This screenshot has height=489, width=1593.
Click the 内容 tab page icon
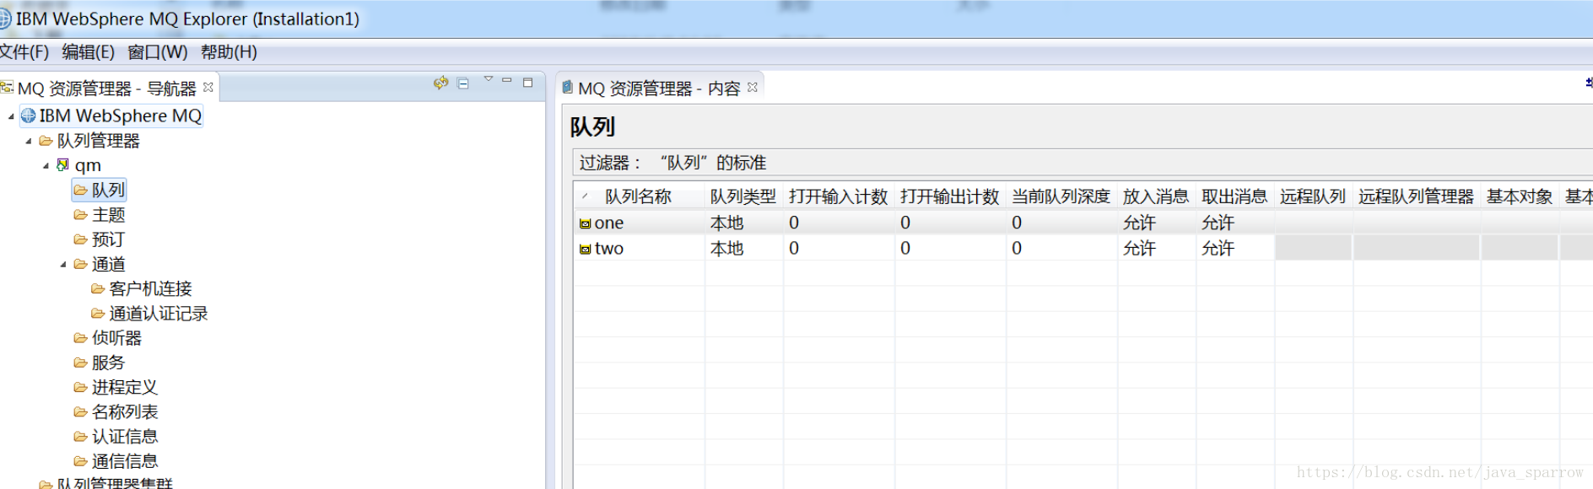[568, 86]
